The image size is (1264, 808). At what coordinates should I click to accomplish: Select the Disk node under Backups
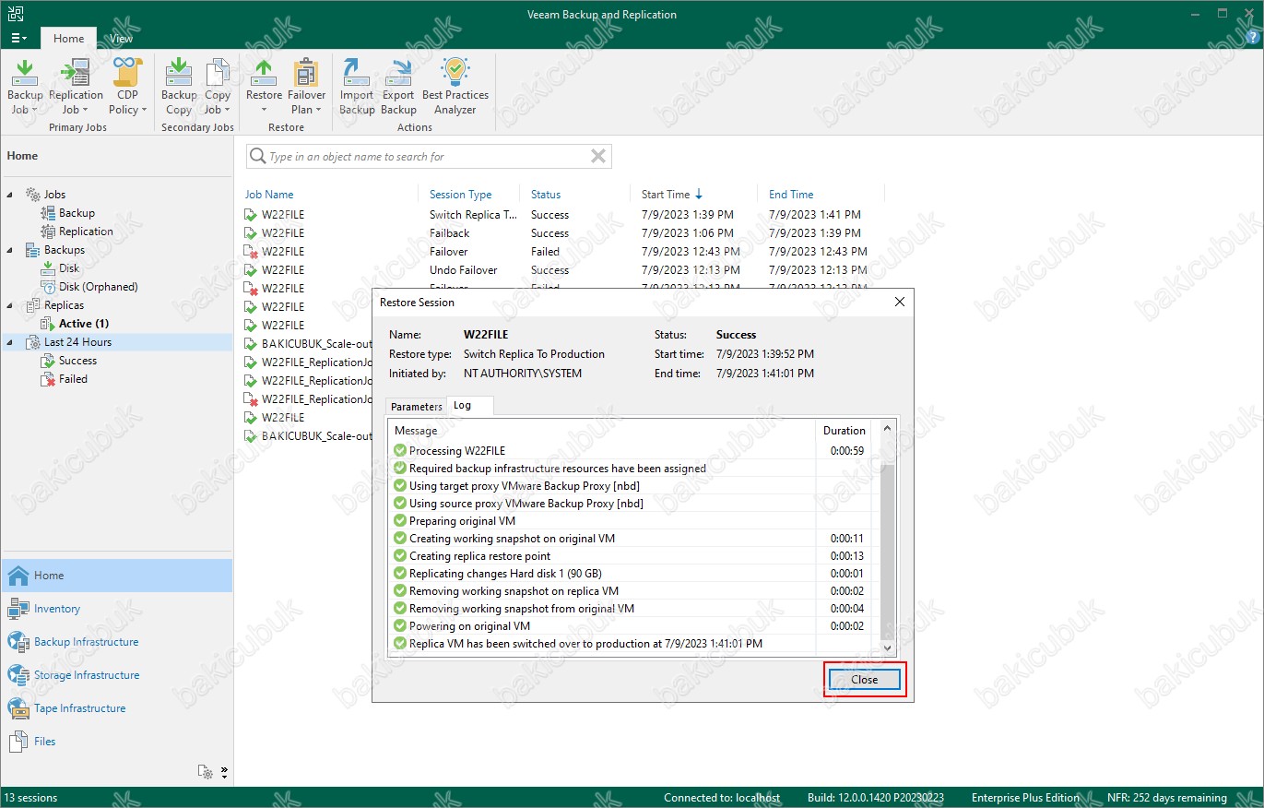pos(69,268)
